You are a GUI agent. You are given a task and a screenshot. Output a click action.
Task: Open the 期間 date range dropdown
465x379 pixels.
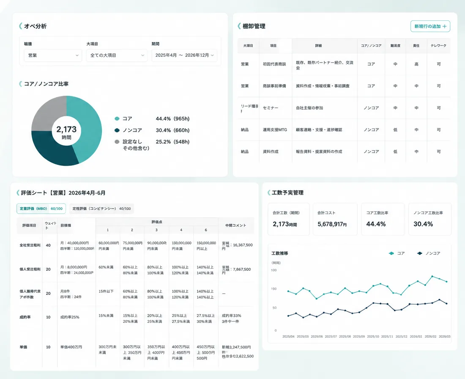pyautogui.click(x=184, y=55)
